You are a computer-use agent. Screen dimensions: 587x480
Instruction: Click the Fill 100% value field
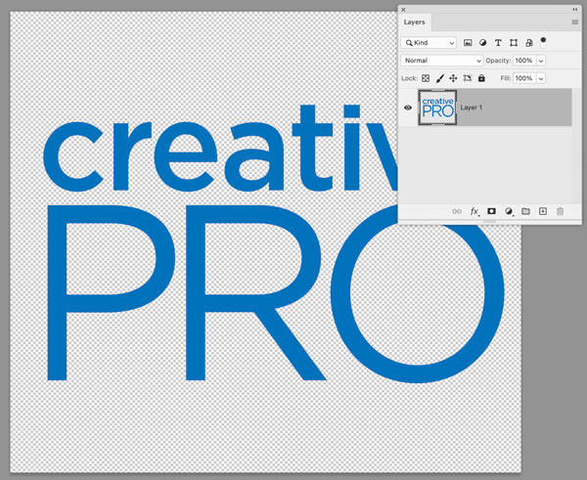click(524, 78)
